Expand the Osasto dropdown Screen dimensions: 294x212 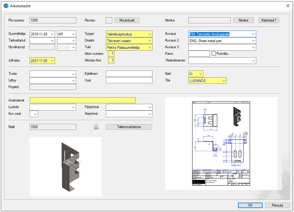[149, 41]
